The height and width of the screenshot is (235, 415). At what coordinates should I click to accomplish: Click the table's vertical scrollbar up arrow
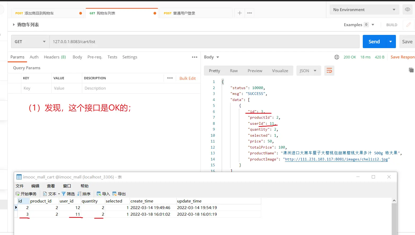tap(394, 201)
